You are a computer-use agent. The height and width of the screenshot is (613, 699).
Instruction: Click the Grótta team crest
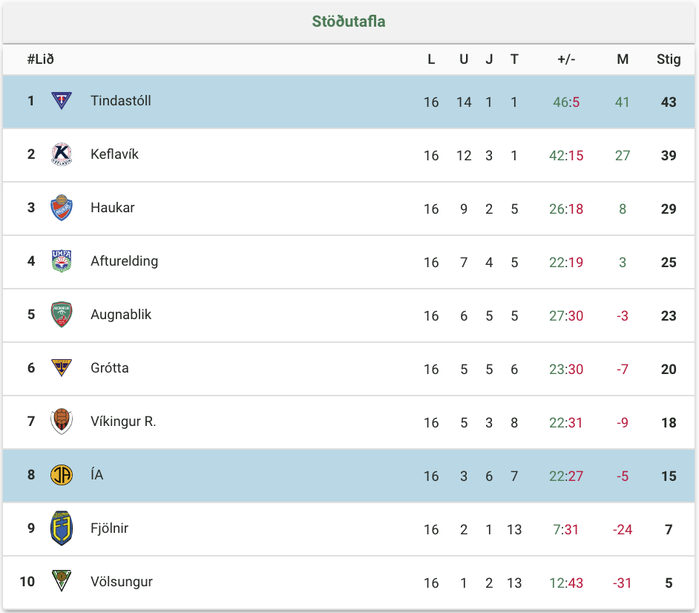click(62, 368)
